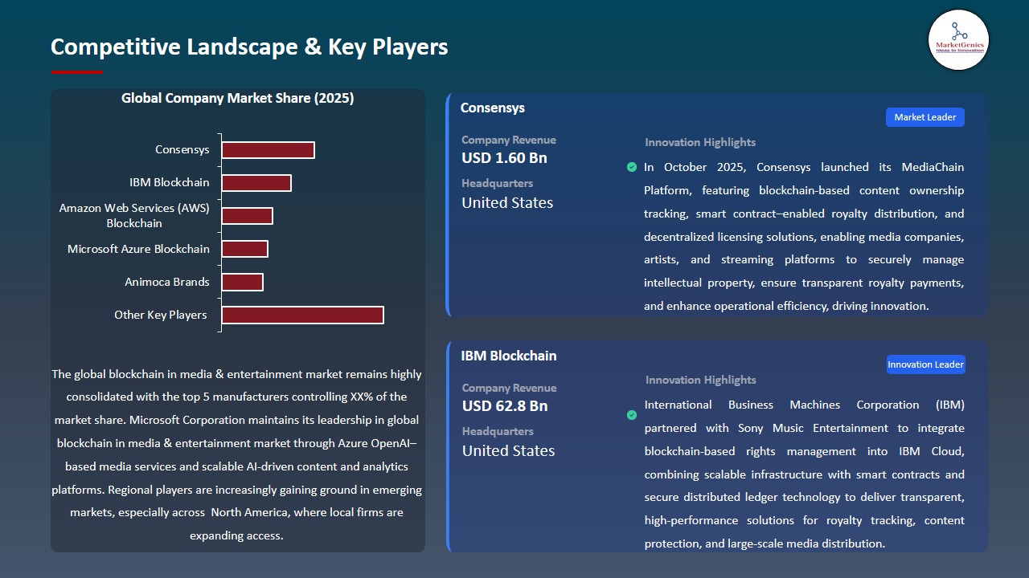The width and height of the screenshot is (1029, 578).
Task: Click the Amazon Web Services chart bar
Action: [x=247, y=216]
